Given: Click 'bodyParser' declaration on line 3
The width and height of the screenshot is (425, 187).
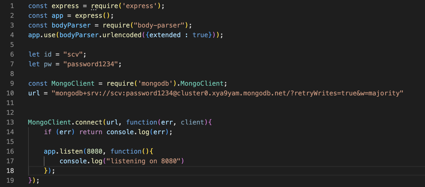Looking at the screenshot, I should (71, 25).
